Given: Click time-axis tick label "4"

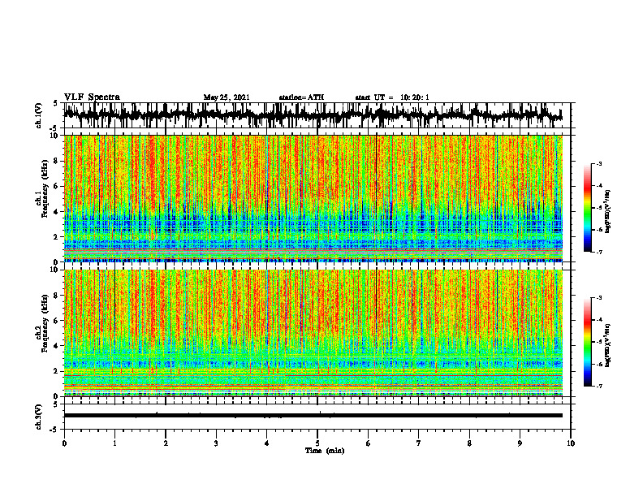Looking at the screenshot, I should [267, 443].
